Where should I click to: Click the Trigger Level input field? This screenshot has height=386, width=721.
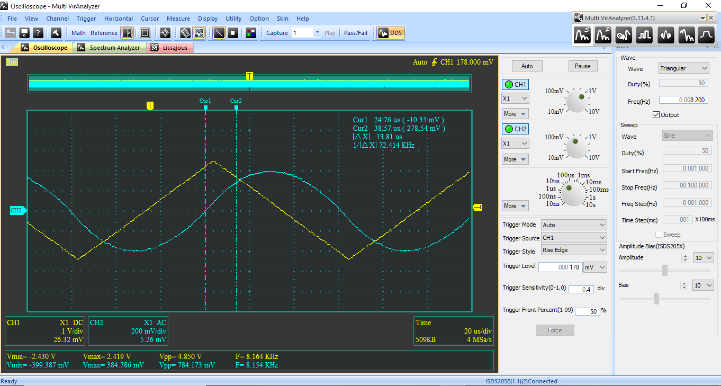click(x=561, y=267)
